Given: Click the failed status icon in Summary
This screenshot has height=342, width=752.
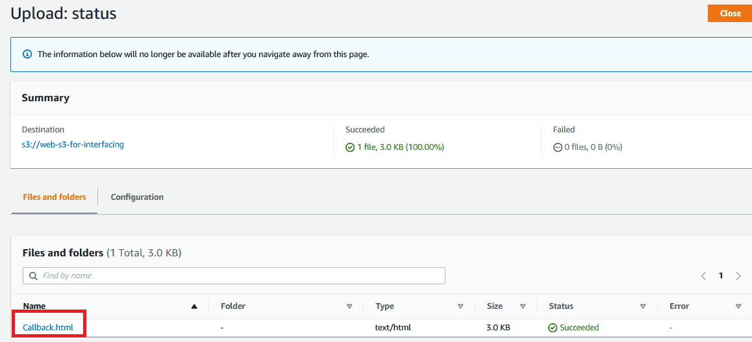Looking at the screenshot, I should (x=557, y=147).
